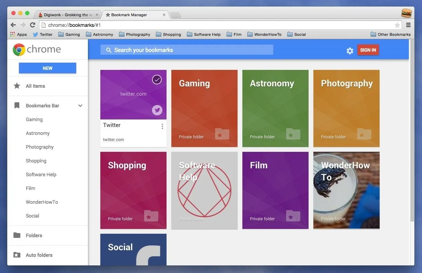Select Social in the sidebar tree
This screenshot has width=422, height=273.
tap(32, 216)
